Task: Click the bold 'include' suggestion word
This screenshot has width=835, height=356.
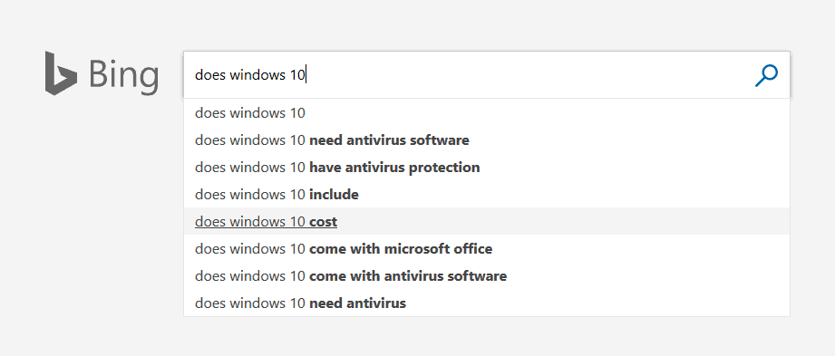Action: (334, 195)
